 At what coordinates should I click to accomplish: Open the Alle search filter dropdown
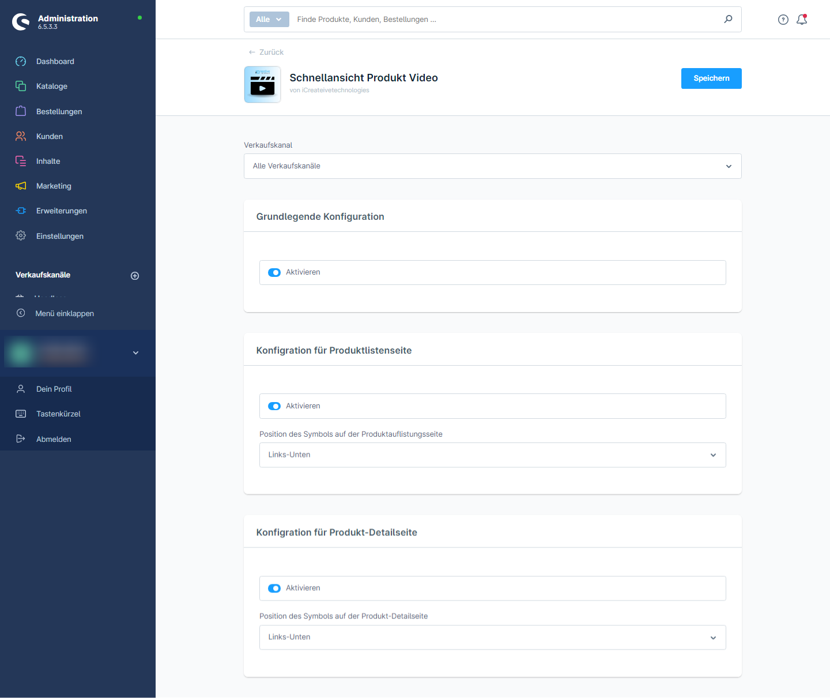coord(269,19)
